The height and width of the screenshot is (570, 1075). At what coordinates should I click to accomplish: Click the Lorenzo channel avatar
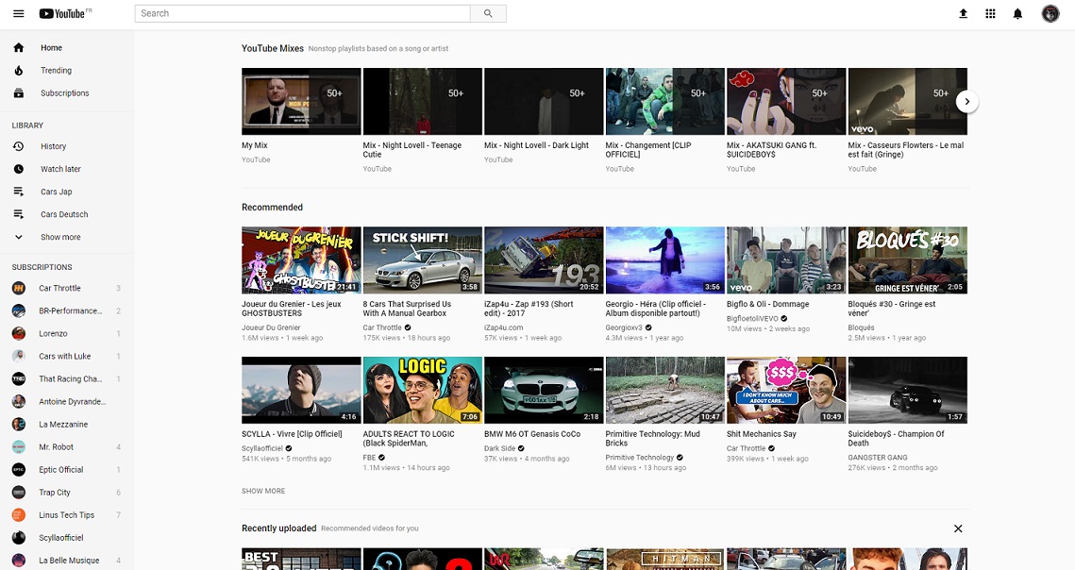pos(19,333)
